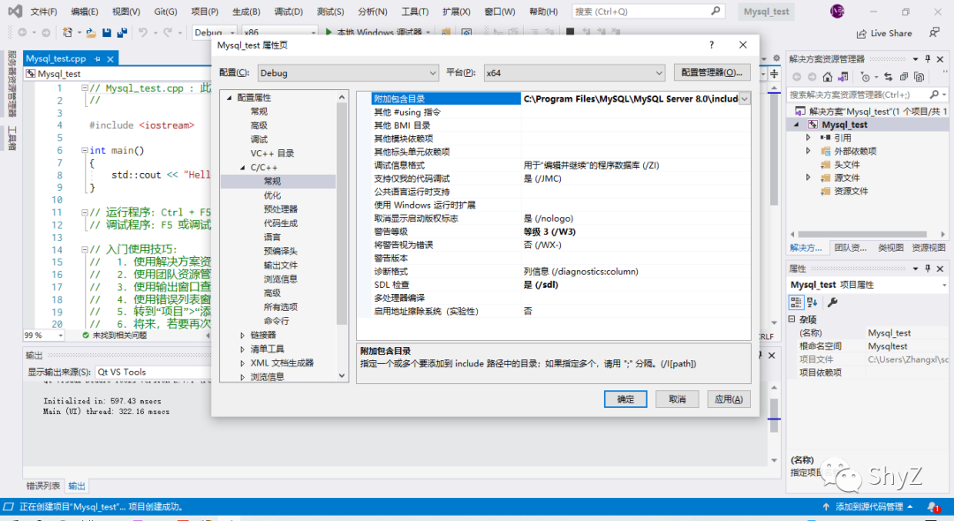This screenshot has width=954, height=521.
Task: Click the notifications bell in status bar
Action: click(x=933, y=506)
